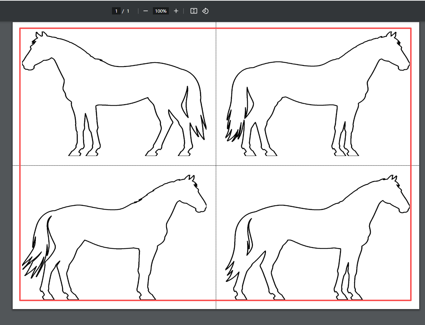The image size is (425, 325).
Task: Click the bottom-left horse outline
Action: click(114, 237)
